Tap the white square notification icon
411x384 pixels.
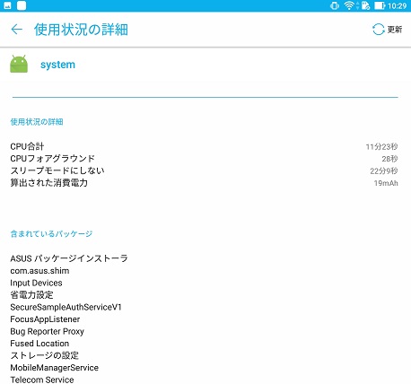22,5
